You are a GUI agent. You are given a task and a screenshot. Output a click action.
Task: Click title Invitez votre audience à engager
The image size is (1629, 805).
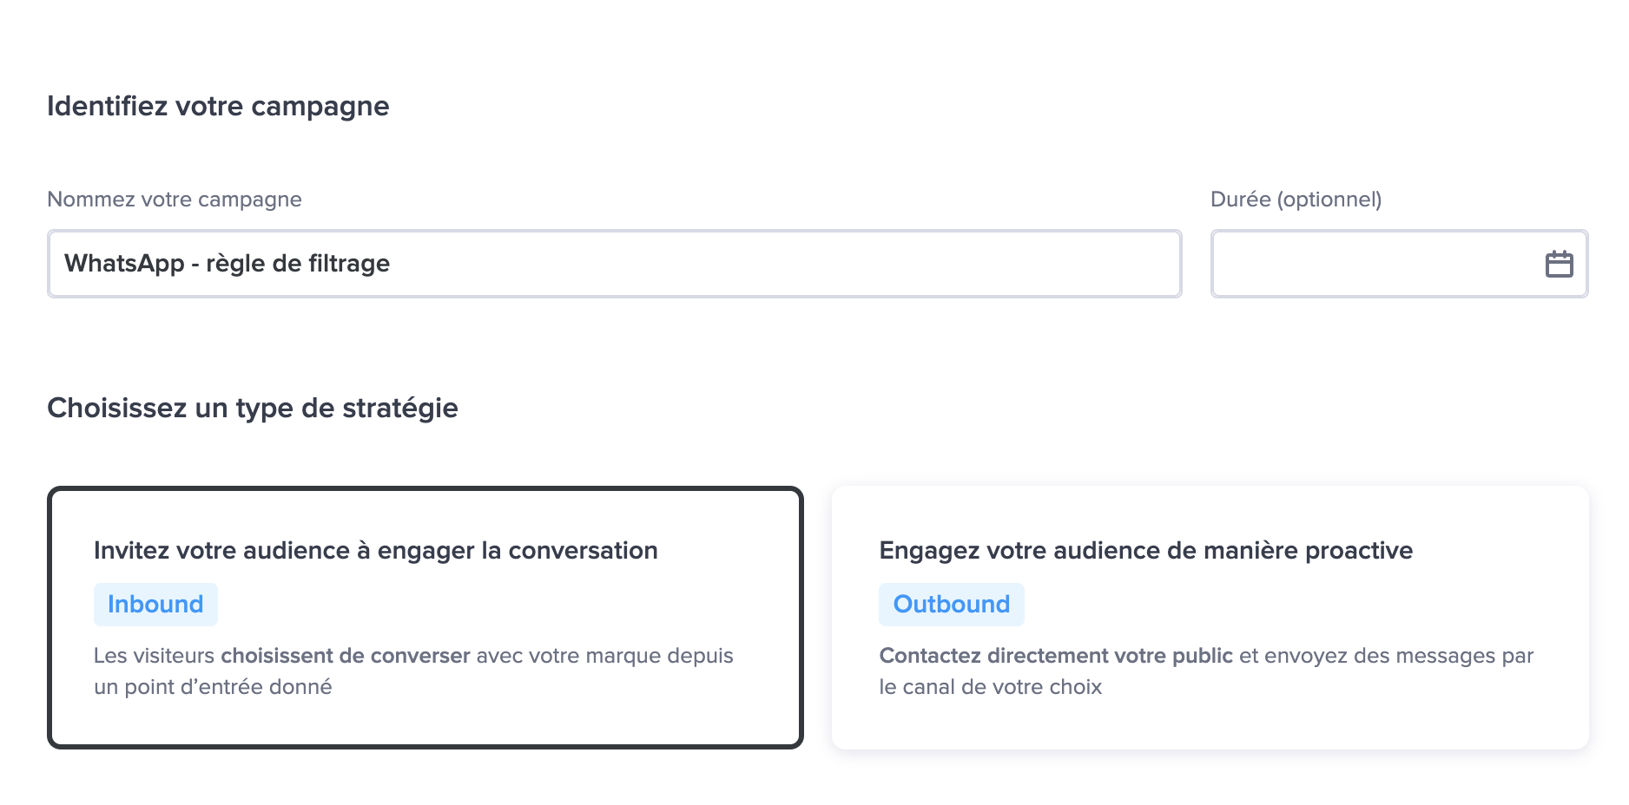pos(376,551)
